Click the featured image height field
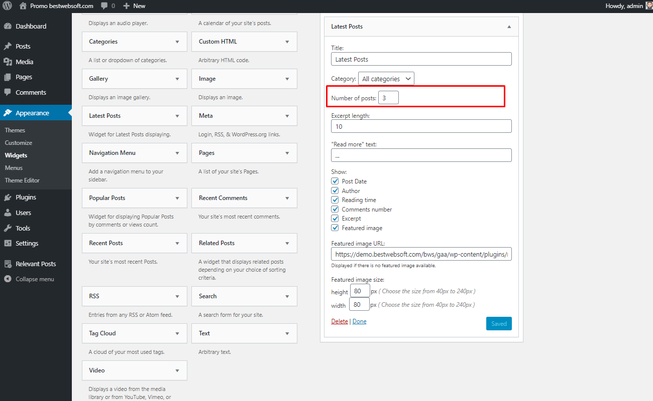653x401 pixels. click(359, 291)
